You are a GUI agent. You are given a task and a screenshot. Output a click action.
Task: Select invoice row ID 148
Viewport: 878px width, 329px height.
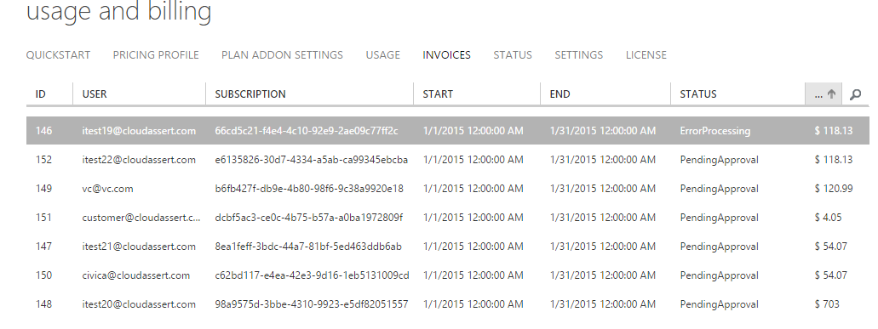coord(447,304)
